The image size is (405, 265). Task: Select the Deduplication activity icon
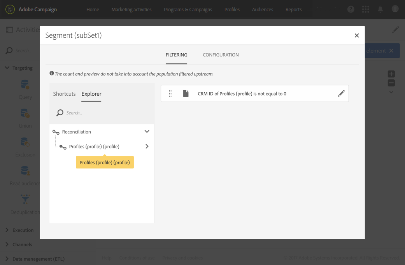click(x=25, y=200)
